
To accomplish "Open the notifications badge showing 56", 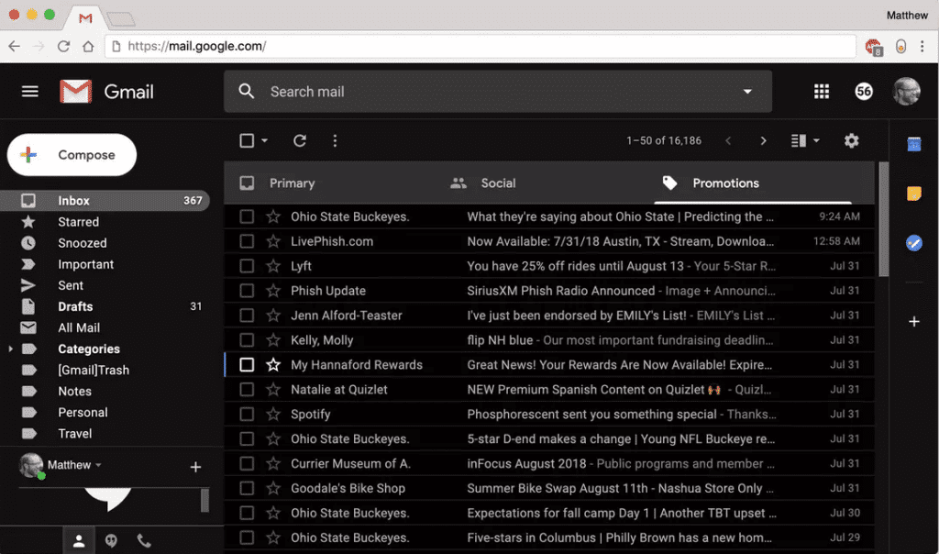I will coord(864,91).
